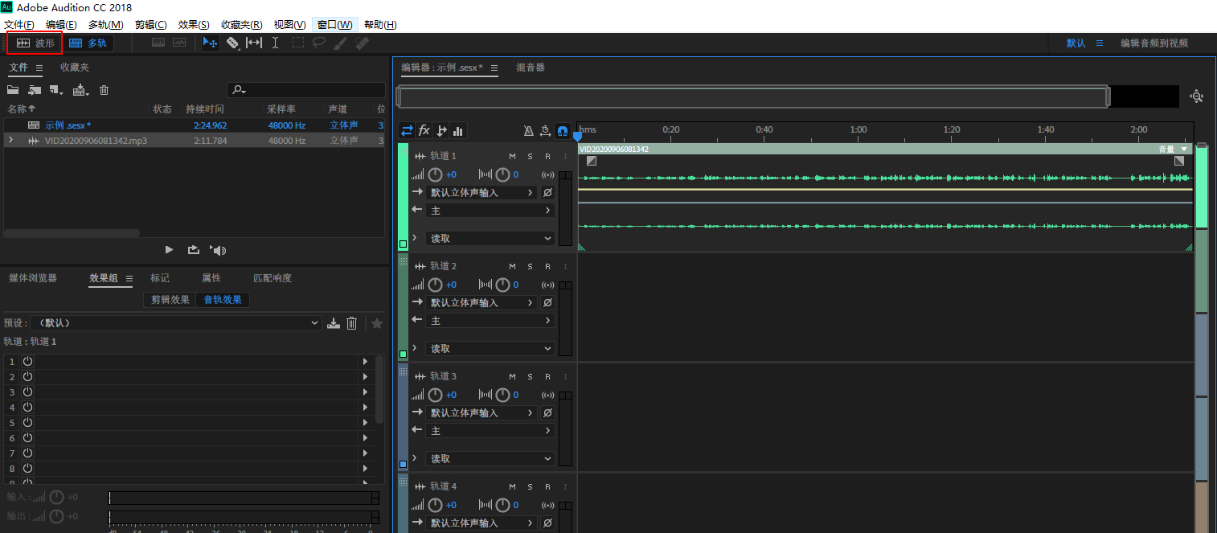Play the file preview
The image size is (1217, 533).
pos(169,250)
